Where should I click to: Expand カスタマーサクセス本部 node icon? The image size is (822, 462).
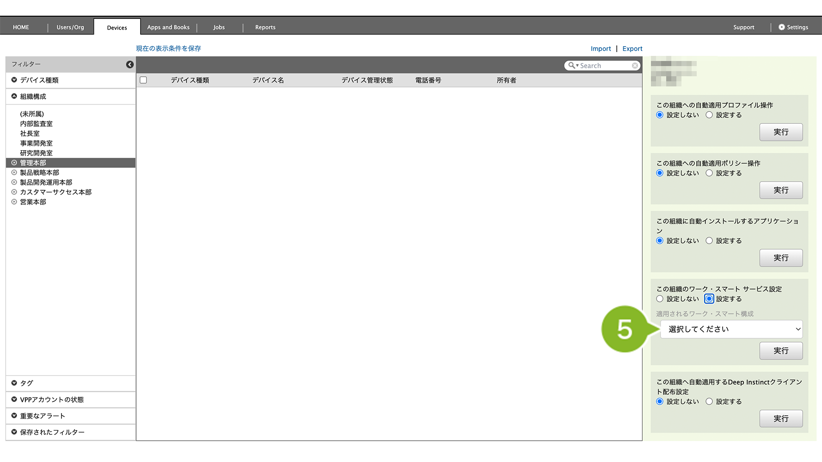click(x=14, y=192)
